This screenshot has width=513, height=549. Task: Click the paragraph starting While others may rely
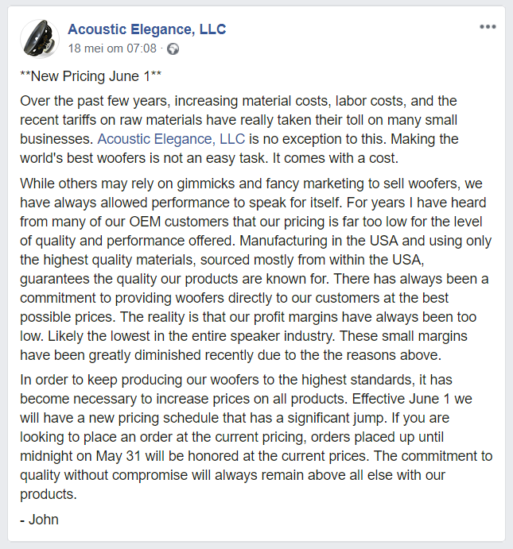[256, 269]
